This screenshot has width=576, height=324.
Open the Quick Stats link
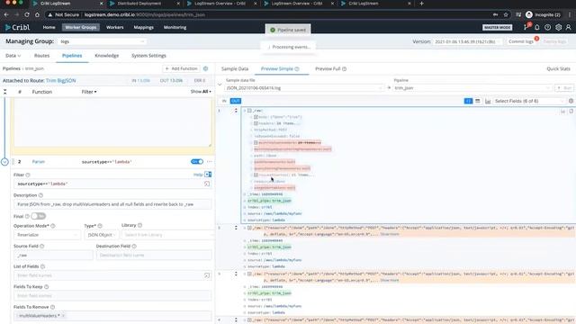(x=558, y=68)
